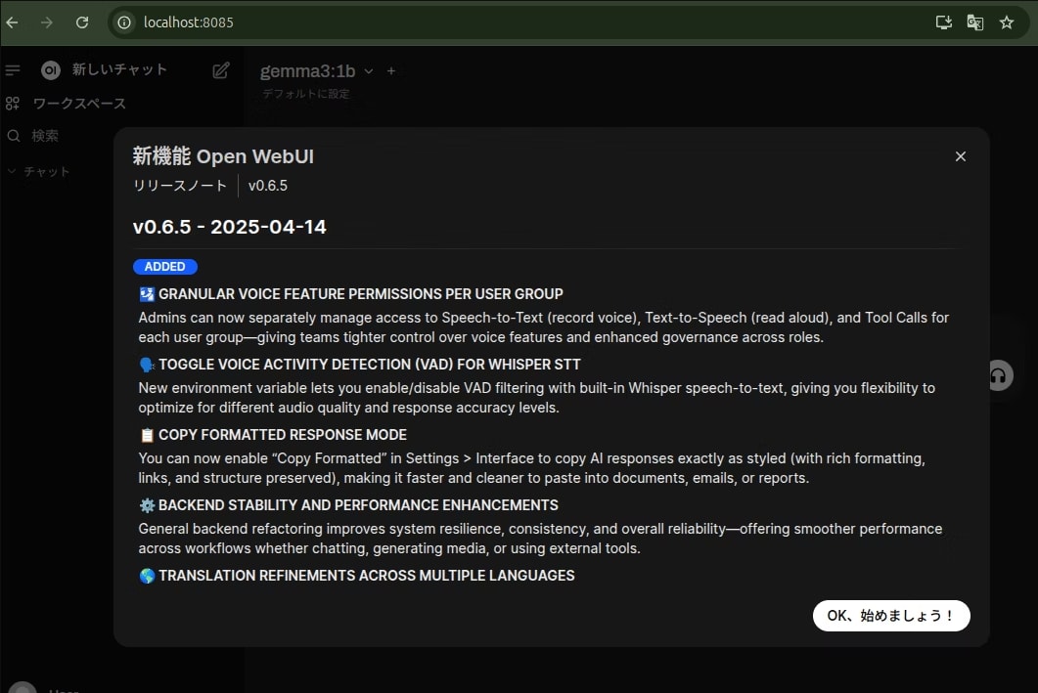The image size is (1038, 693).
Task: Bookmark this page with star icon
Action: point(1007,22)
